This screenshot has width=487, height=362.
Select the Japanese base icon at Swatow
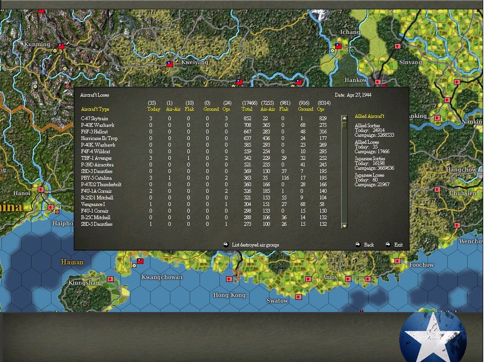tap(298, 297)
